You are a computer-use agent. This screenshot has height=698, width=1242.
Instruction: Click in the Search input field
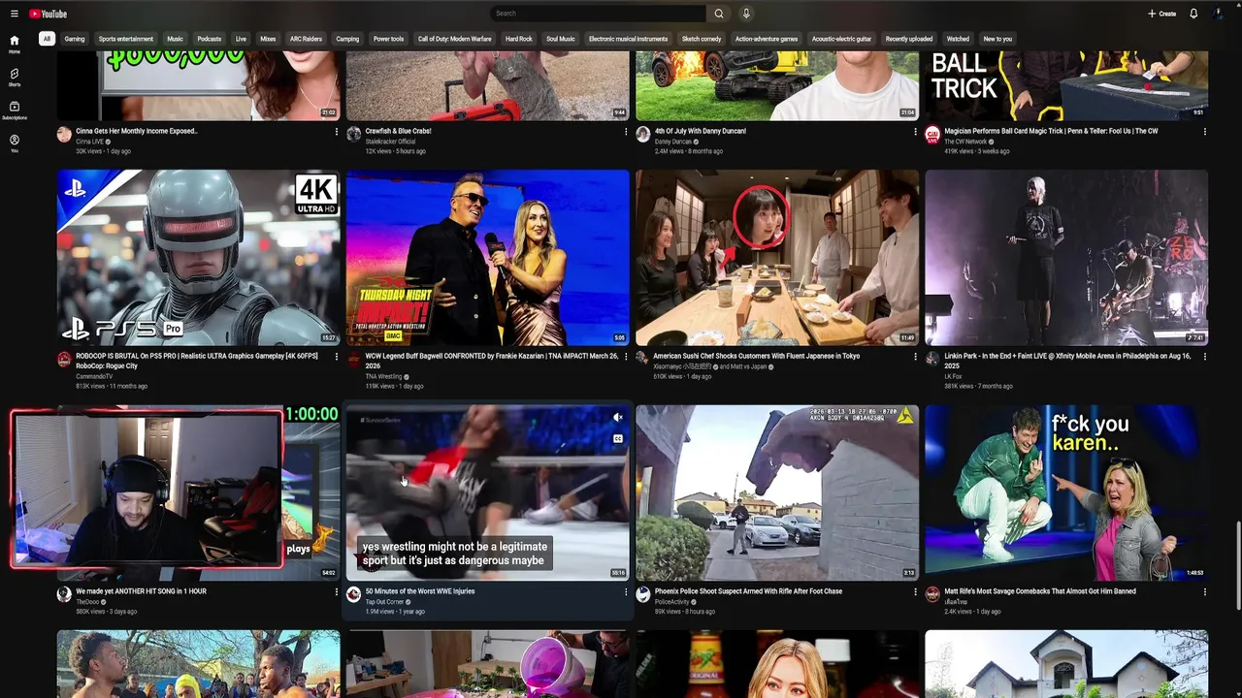pyautogui.click(x=598, y=14)
